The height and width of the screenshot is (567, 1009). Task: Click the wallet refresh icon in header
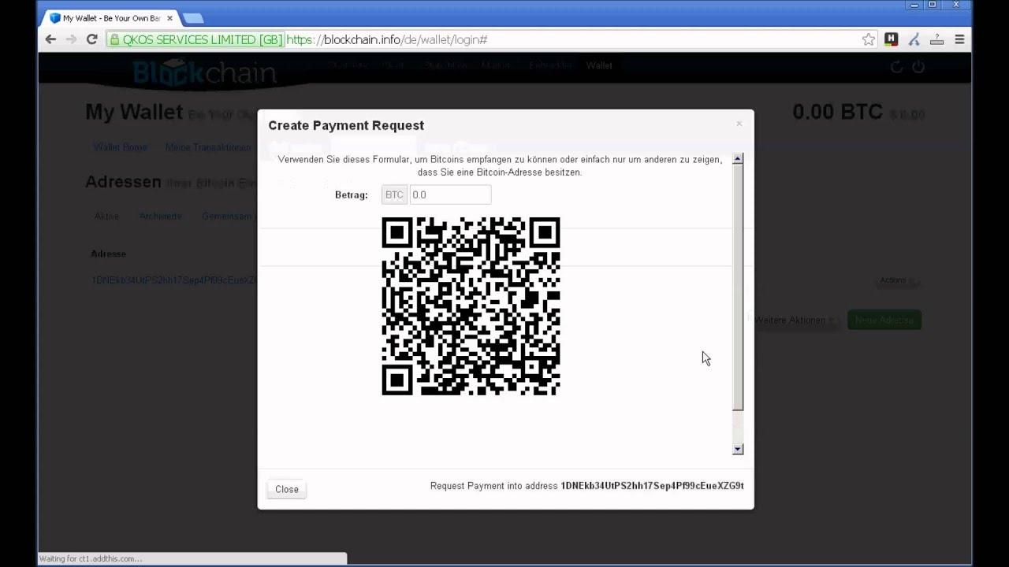point(896,67)
